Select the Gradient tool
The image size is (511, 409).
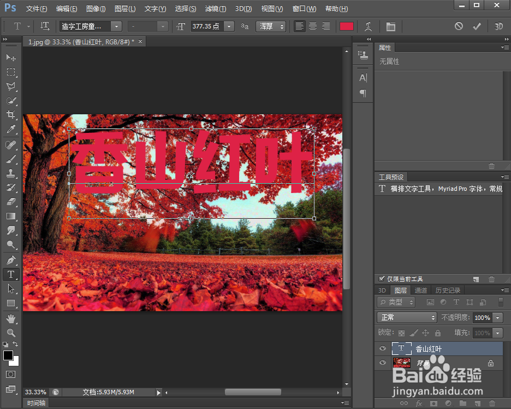(11, 216)
